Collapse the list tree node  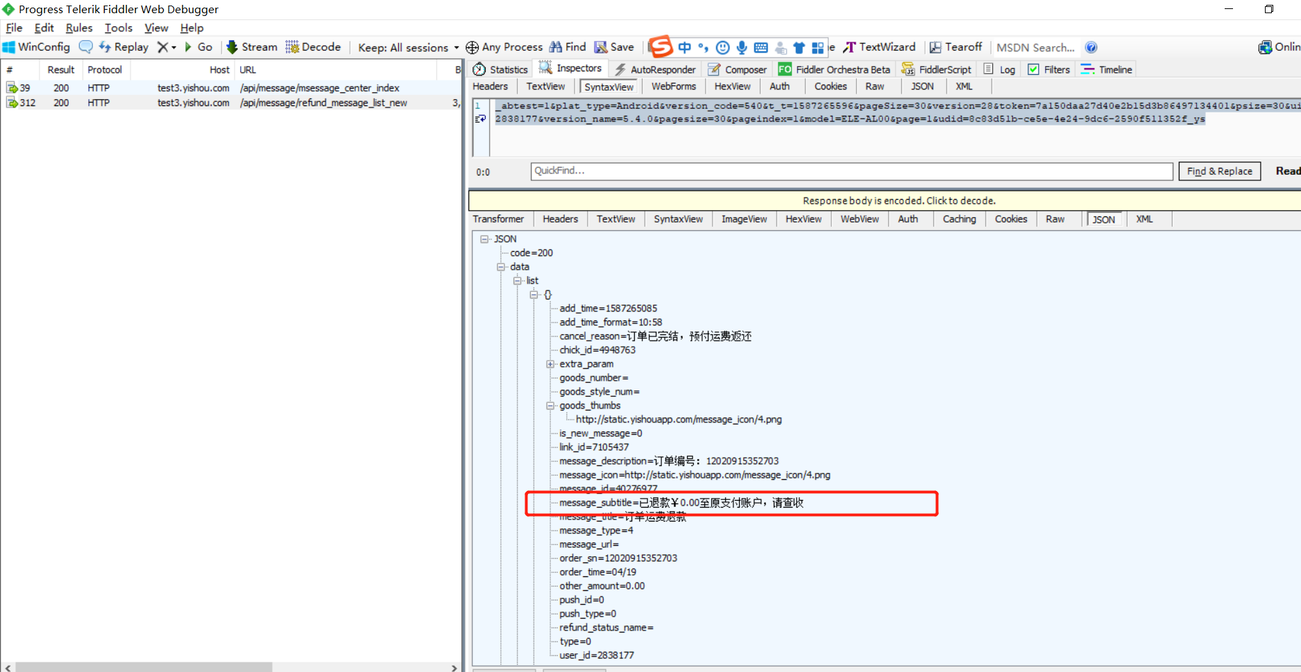click(518, 281)
